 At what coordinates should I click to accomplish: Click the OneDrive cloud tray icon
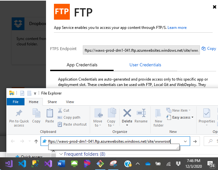tap(148, 164)
